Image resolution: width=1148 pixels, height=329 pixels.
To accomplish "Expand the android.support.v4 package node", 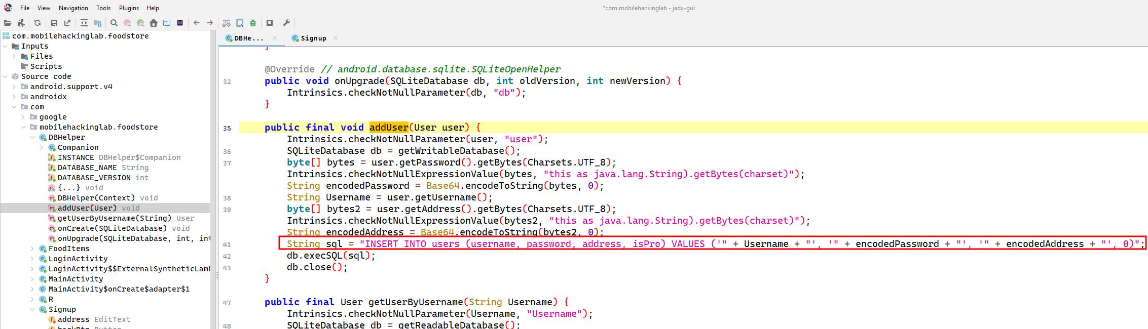I will [x=15, y=87].
